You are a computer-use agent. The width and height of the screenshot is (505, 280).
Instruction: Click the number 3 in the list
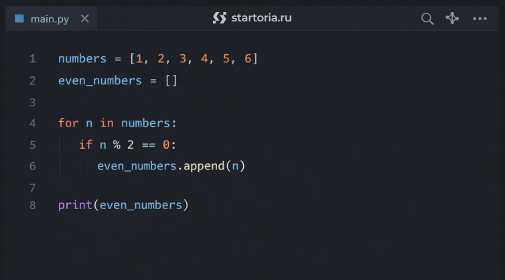point(183,59)
